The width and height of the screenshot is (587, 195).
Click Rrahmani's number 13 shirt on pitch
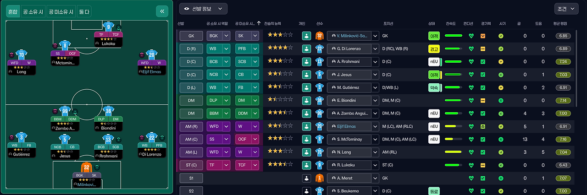[x=109, y=139]
